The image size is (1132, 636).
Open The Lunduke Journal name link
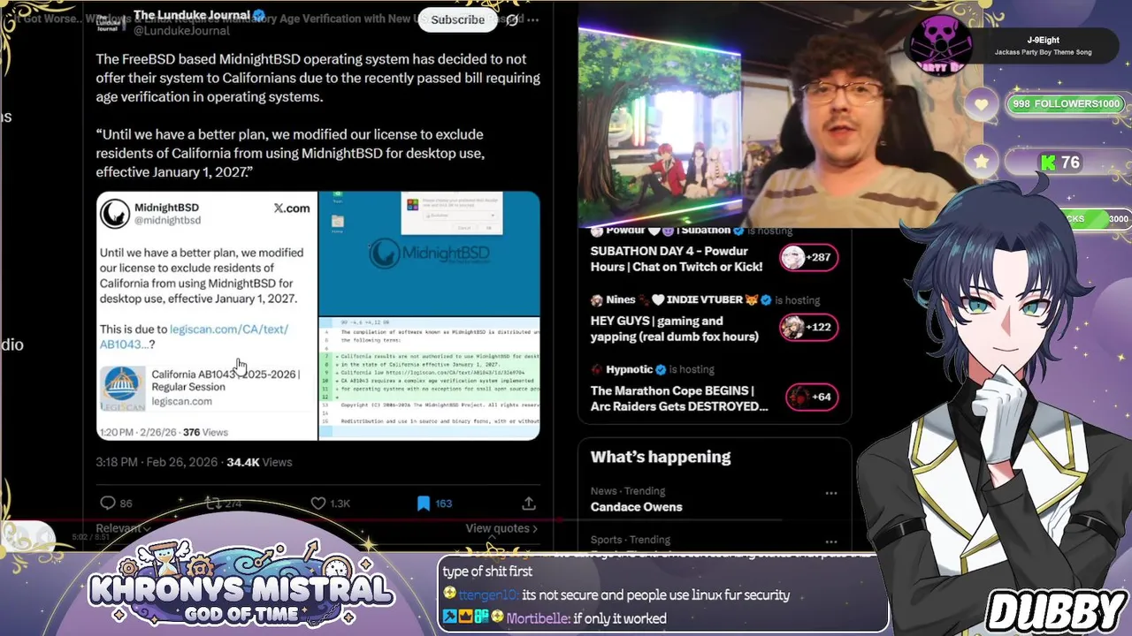click(192, 15)
